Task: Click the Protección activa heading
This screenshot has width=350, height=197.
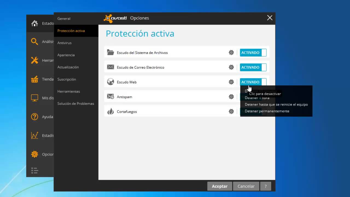Action: (x=140, y=33)
